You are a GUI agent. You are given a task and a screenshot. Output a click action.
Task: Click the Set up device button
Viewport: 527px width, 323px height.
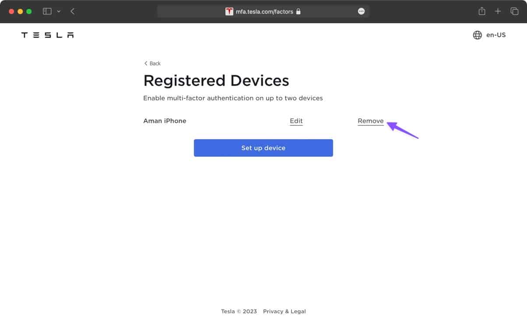click(x=263, y=148)
